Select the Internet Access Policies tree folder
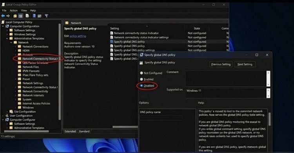This screenshot has height=153, width=294. pos(36,103)
